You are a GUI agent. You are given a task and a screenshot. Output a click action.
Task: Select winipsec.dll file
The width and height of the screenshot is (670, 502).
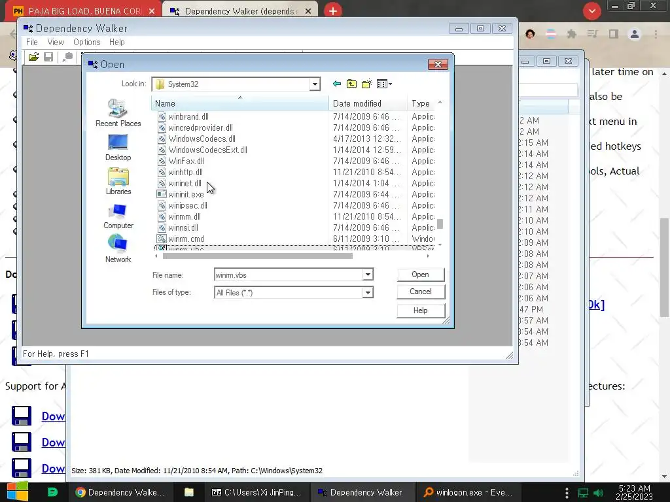(x=188, y=205)
